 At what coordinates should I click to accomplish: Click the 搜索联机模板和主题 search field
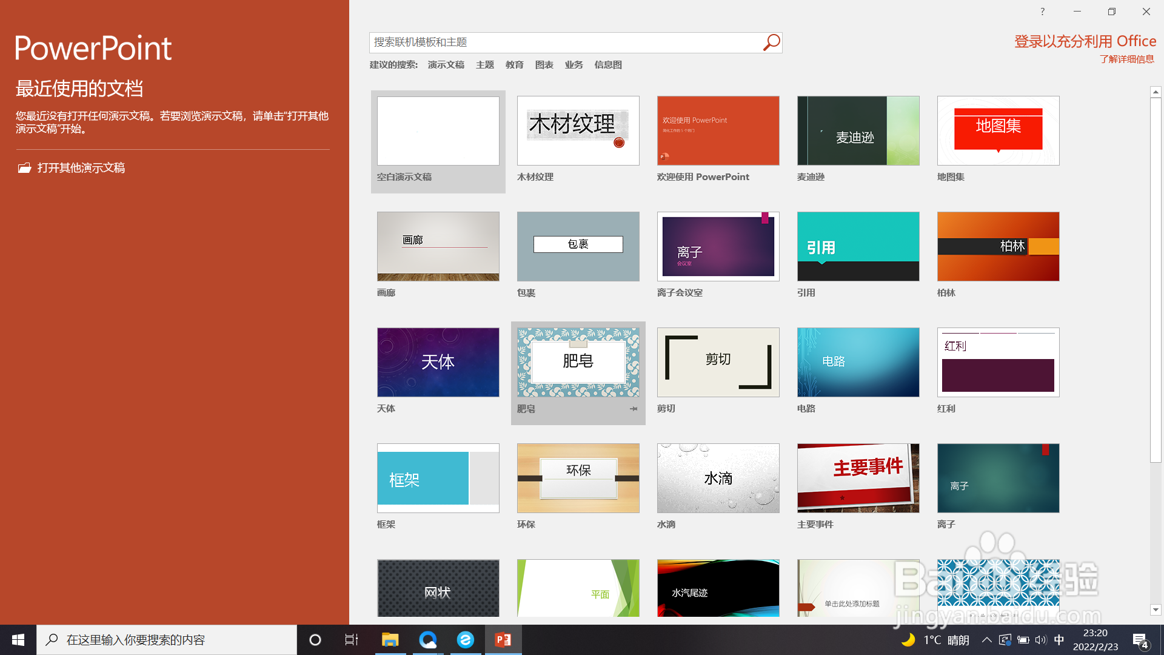[x=564, y=42]
